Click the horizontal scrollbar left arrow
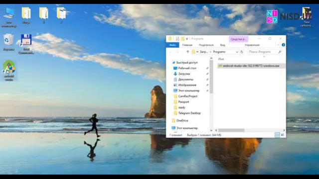 [216, 130]
